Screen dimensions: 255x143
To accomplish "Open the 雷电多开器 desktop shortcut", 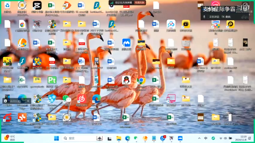I will (186, 24).
